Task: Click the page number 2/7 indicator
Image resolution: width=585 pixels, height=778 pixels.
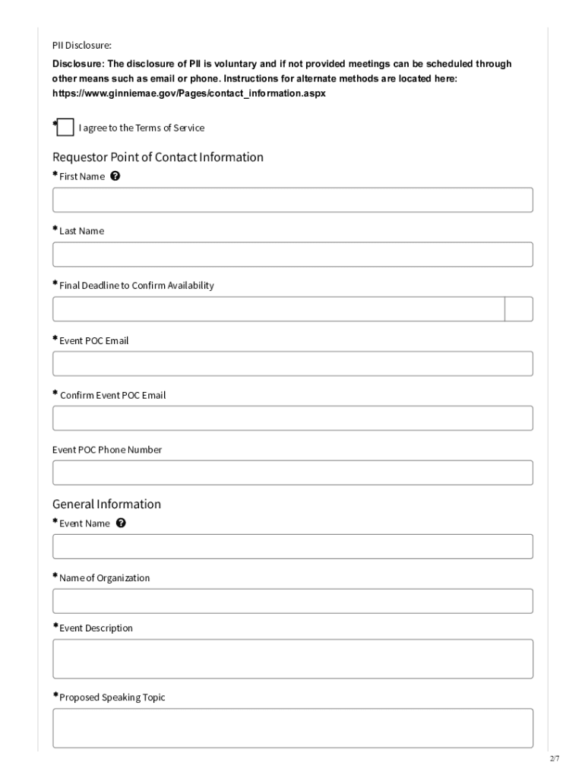Action: click(x=555, y=759)
